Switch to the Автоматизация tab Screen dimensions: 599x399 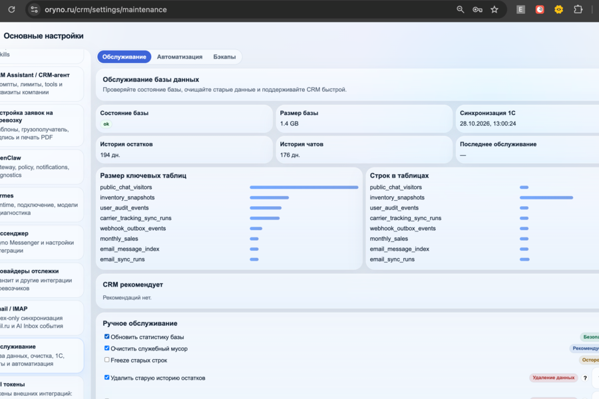tap(180, 57)
